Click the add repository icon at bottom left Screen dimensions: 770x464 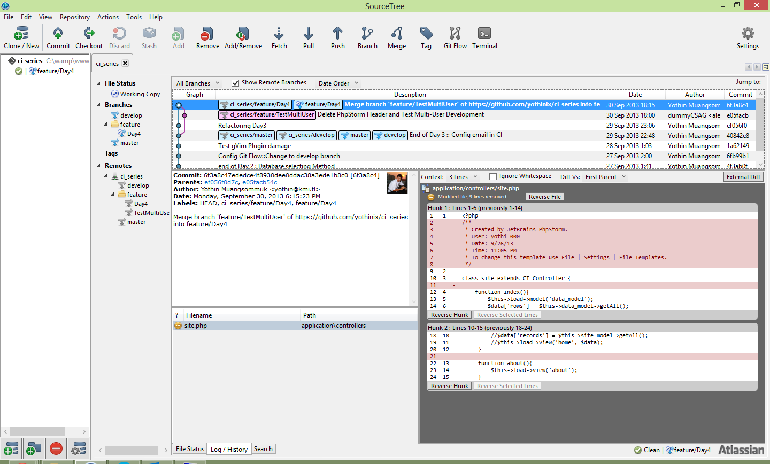(x=11, y=448)
